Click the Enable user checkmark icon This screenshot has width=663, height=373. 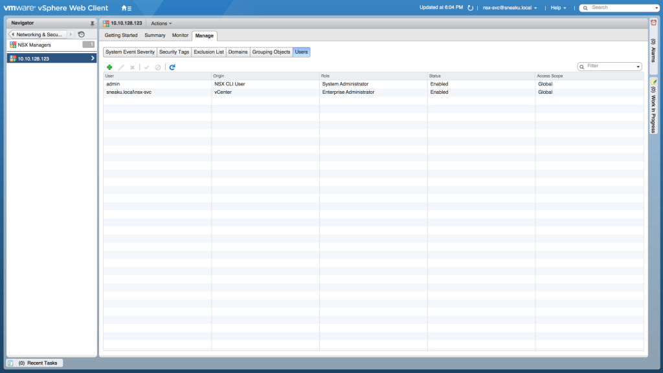tap(146, 67)
